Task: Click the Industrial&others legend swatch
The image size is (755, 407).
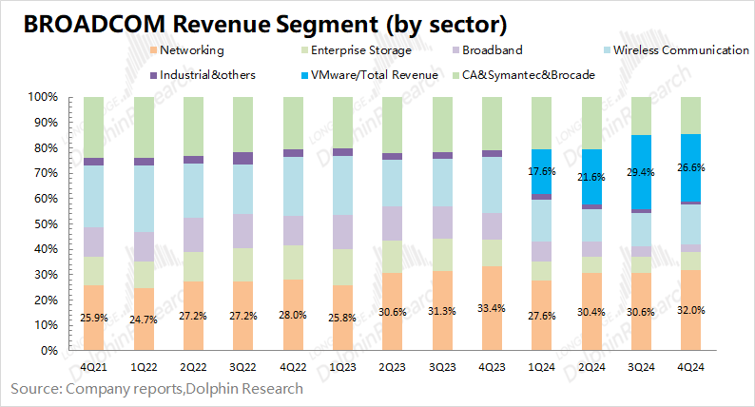Action: point(154,76)
